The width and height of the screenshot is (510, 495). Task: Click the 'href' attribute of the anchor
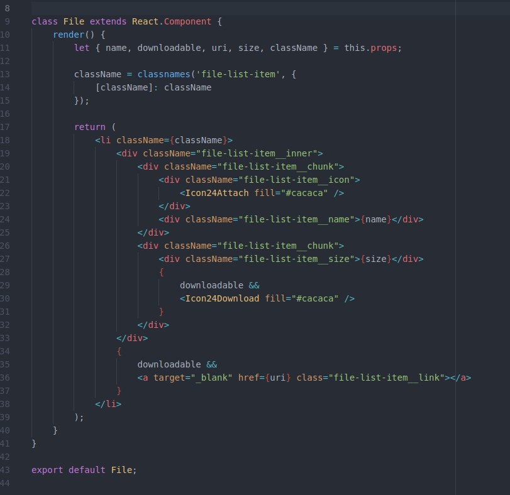tap(248, 378)
